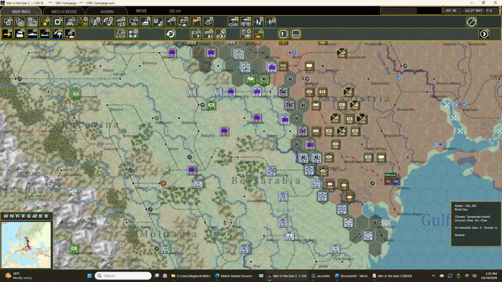Select the amphibious ship transport mode
This screenshot has height=282, width=502.
point(45,34)
